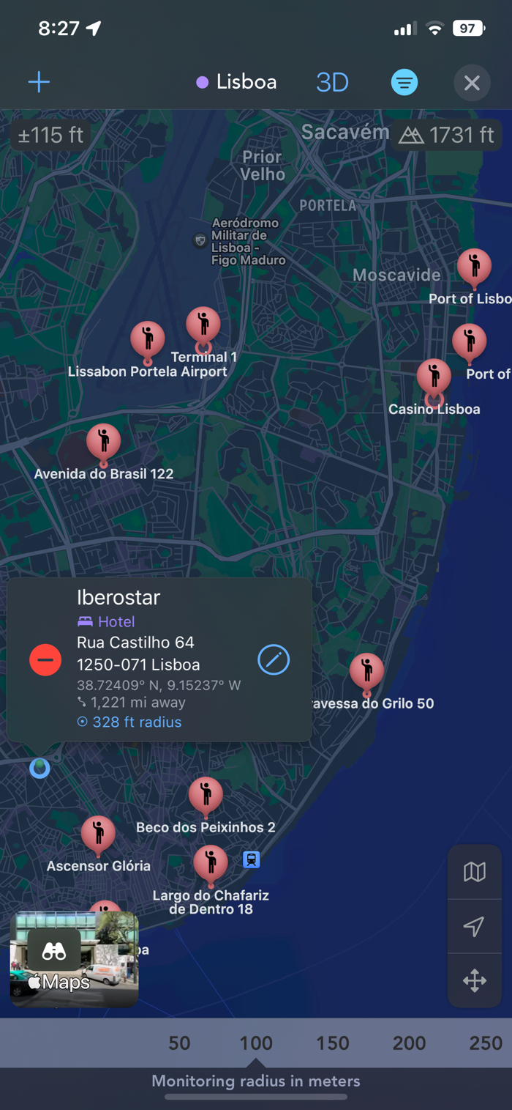Image resolution: width=512 pixels, height=1110 pixels.
Task: Choose 200 on the radius scale
Action: [409, 1043]
